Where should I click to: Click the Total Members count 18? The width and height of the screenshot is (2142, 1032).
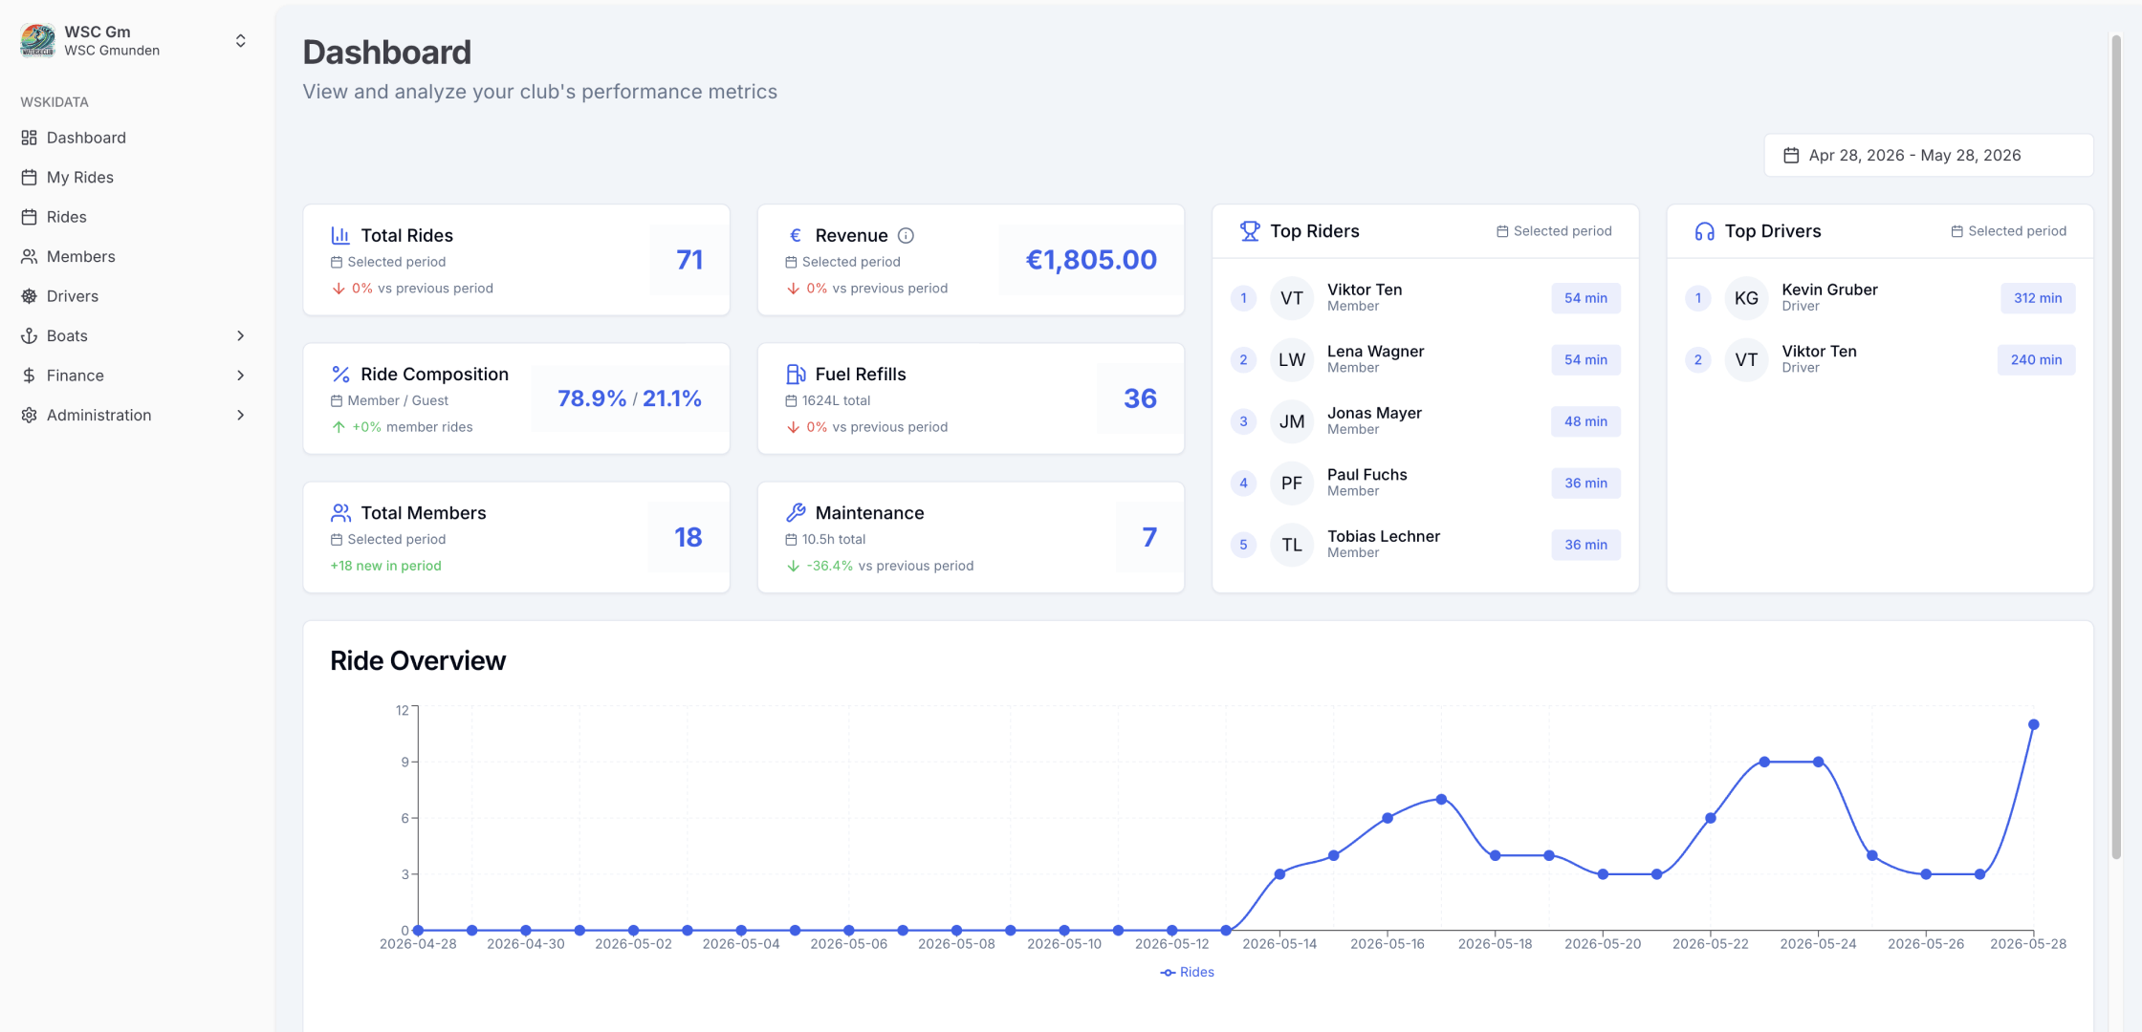click(x=688, y=537)
